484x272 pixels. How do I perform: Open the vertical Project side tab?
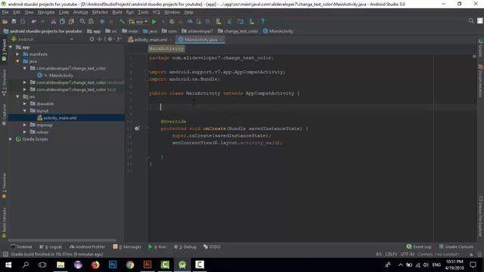[x=4, y=49]
